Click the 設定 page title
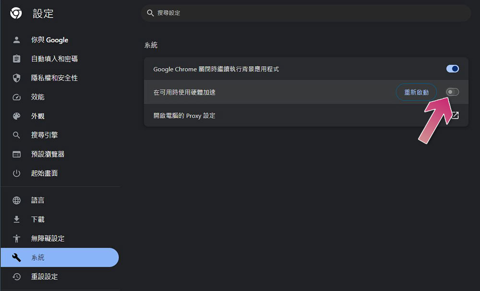This screenshot has height=291, width=480. coord(43,13)
